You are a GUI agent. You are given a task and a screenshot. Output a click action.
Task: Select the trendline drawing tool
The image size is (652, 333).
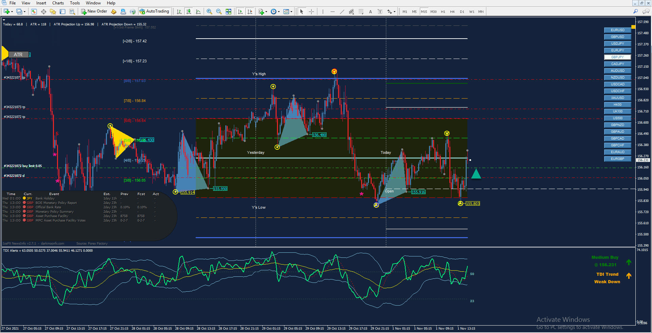click(x=342, y=12)
